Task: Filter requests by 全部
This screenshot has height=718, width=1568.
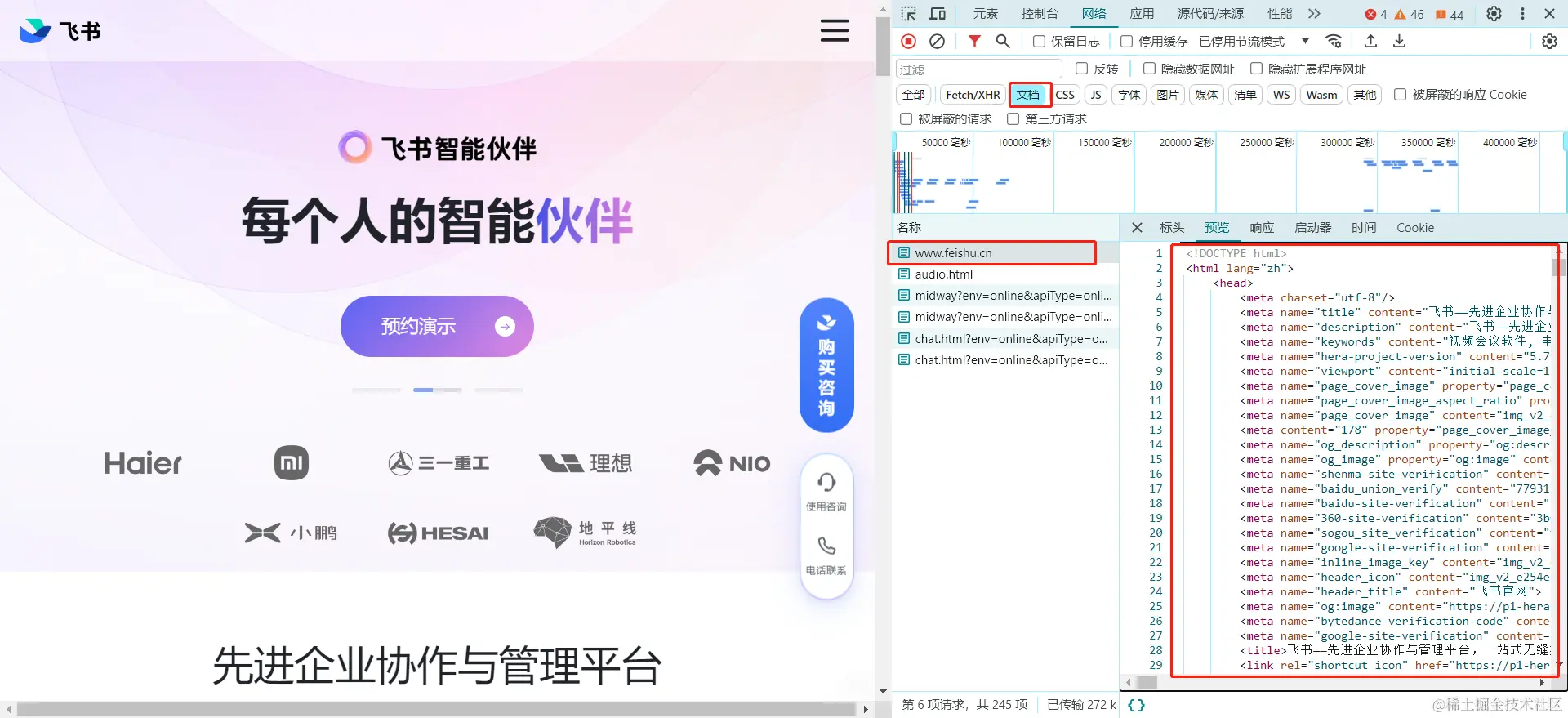Action: tap(914, 95)
